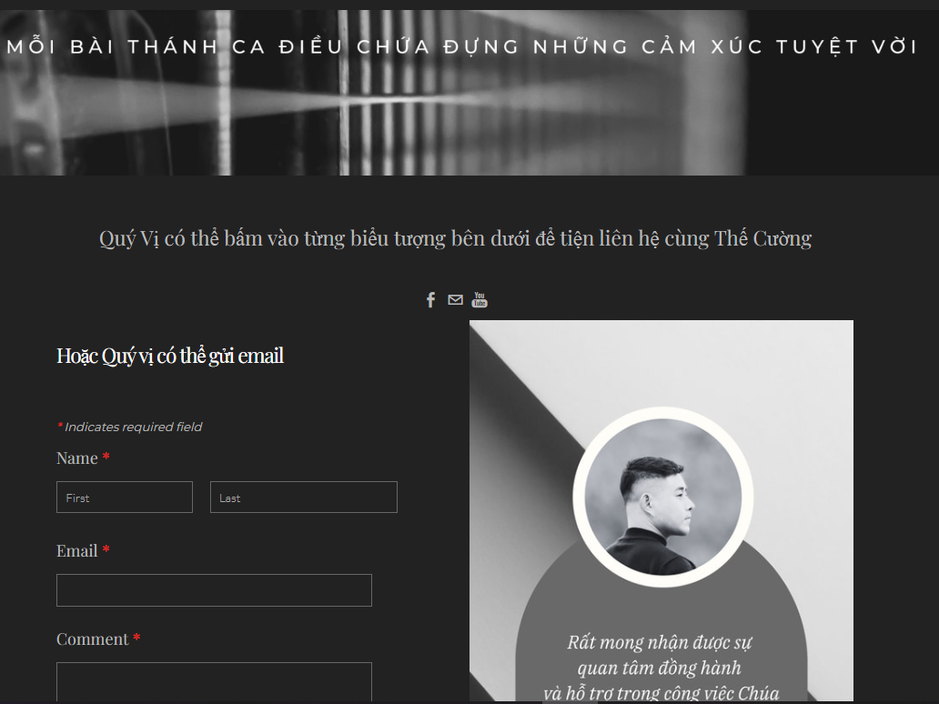Focus the Last name input field
This screenshot has width=939, height=704.
coord(304,497)
